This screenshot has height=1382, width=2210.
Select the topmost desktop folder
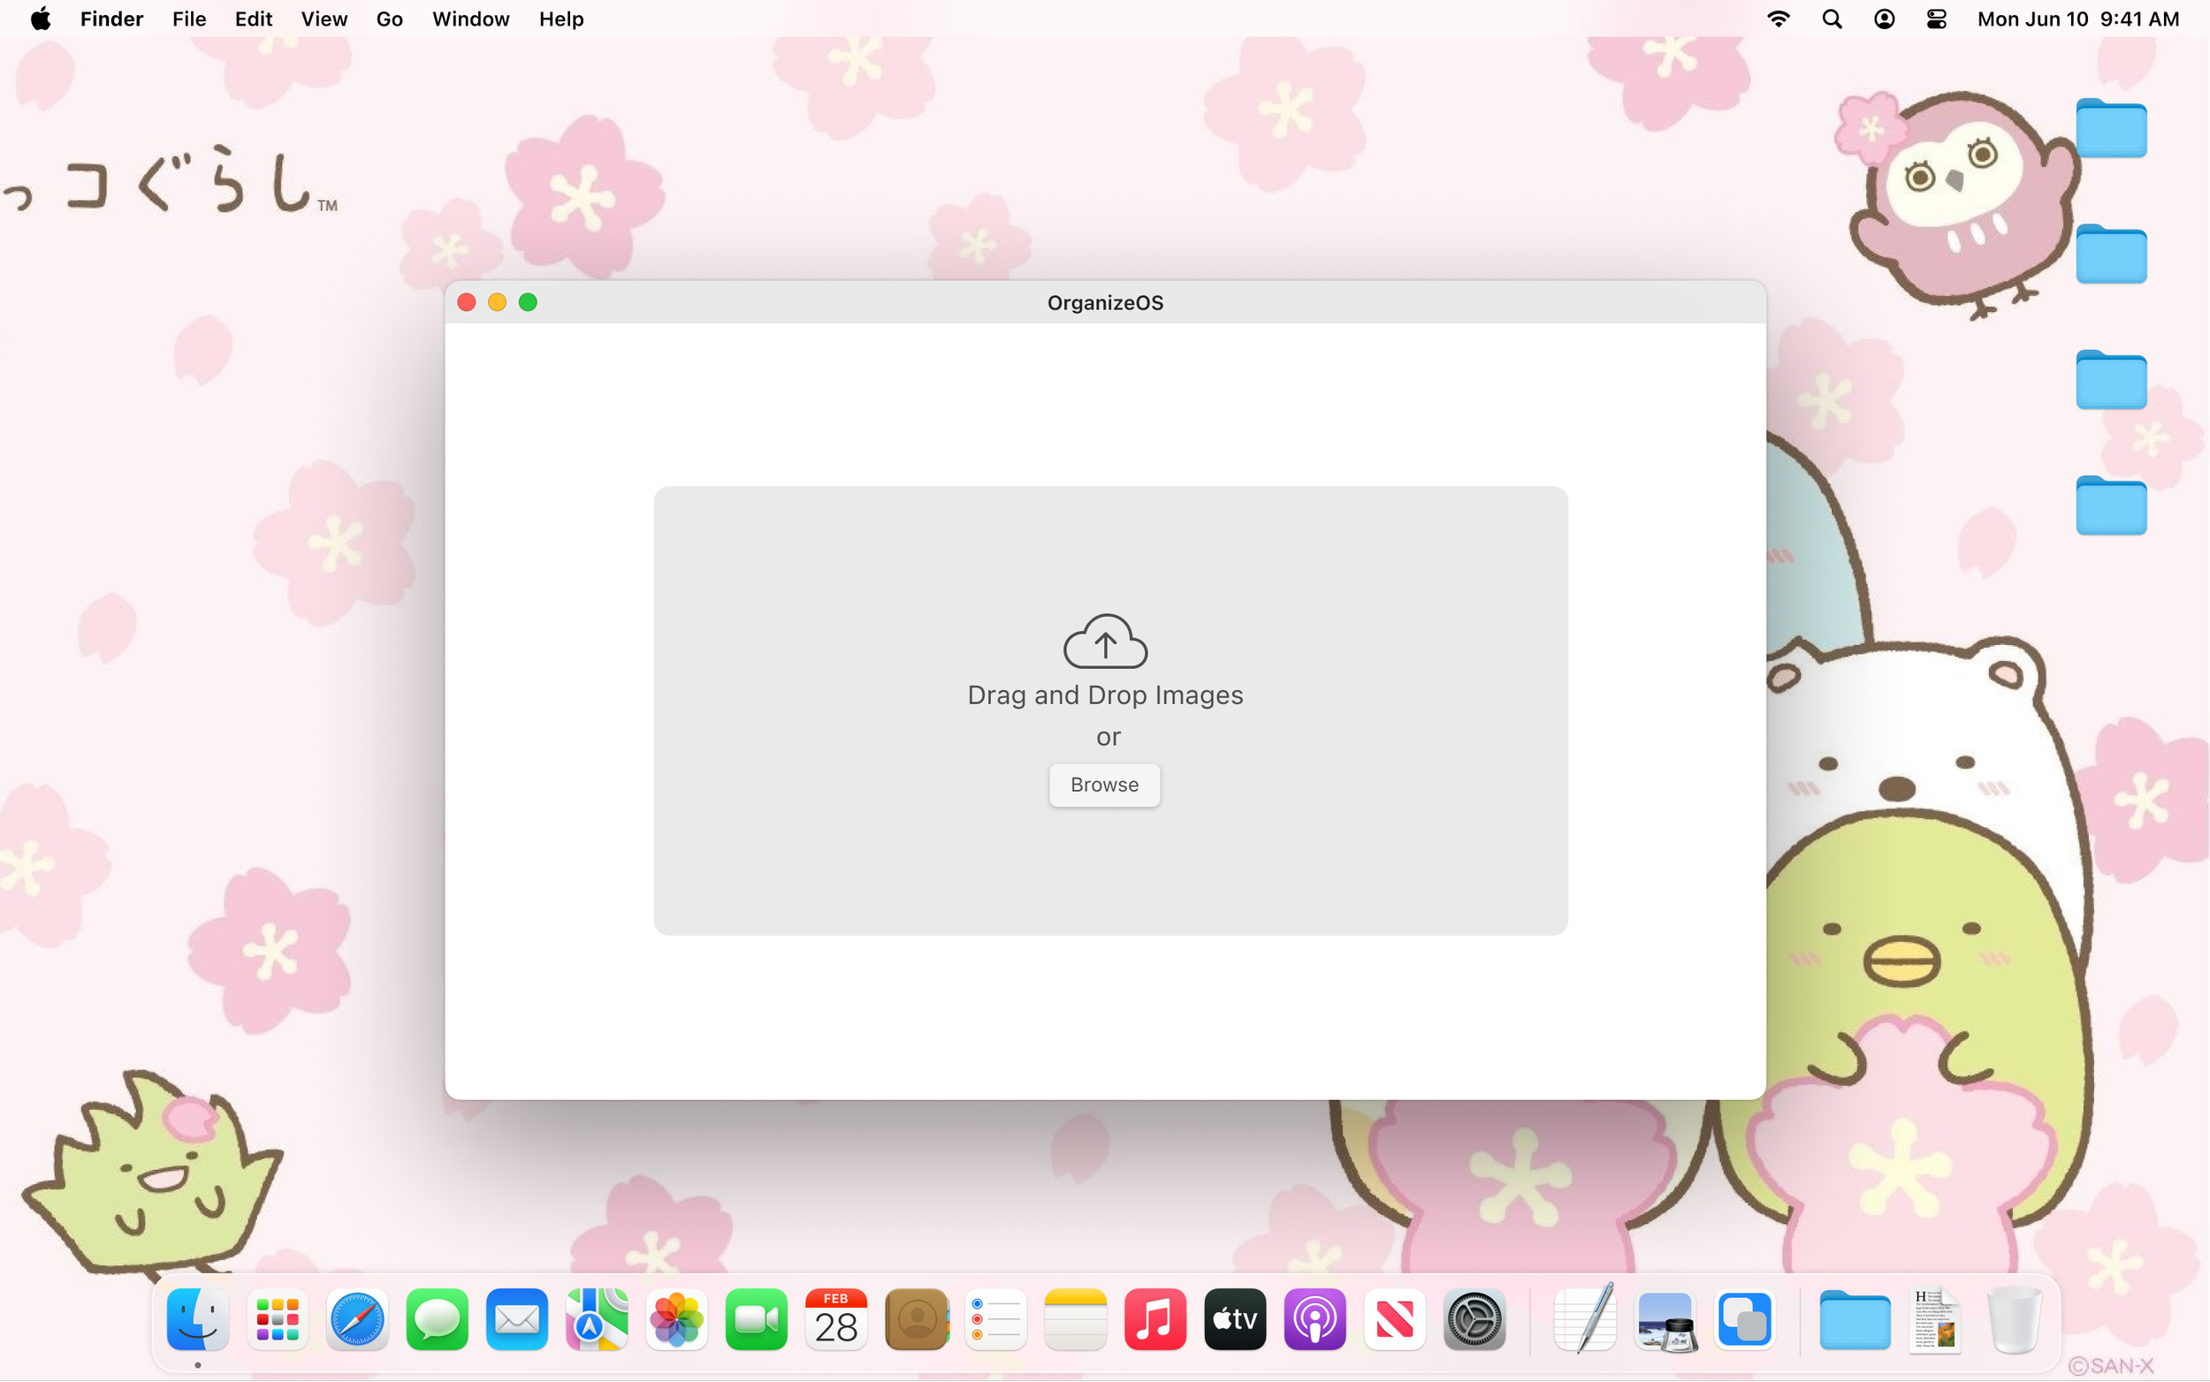click(x=2110, y=128)
